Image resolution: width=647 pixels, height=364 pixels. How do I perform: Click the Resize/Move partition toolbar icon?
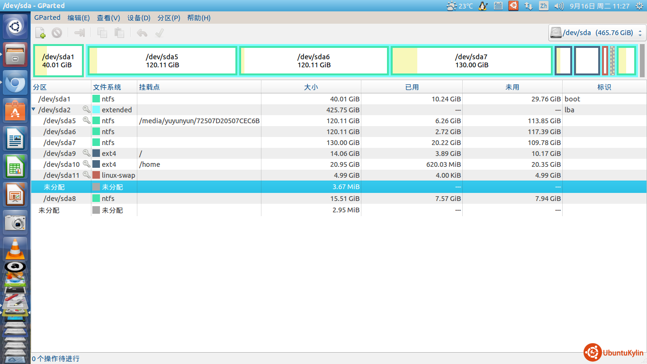click(x=80, y=33)
